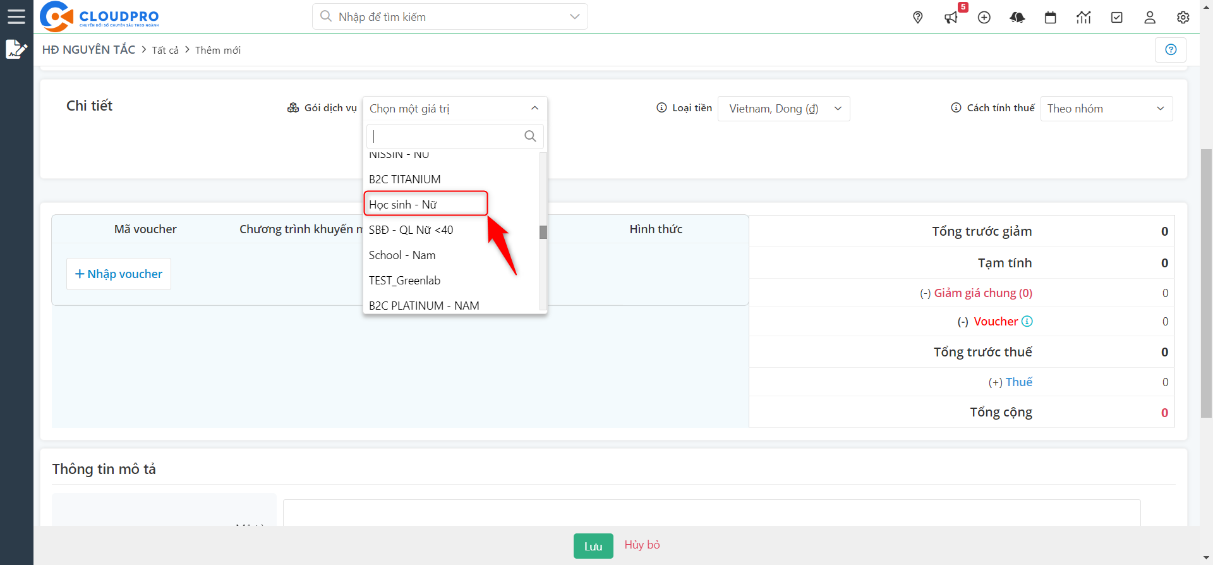This screenshot has height=565, width=1213.
Task: Click the Tạm tính label
Action: click(1005, 263)
